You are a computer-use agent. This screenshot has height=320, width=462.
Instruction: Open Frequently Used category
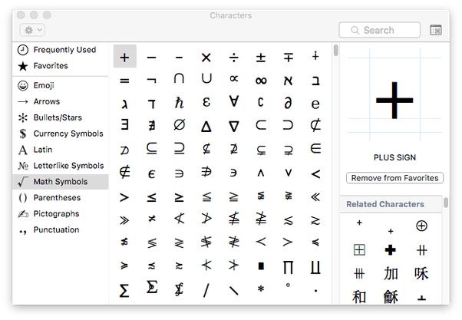60,50
